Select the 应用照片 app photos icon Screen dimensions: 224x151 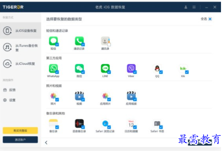105,96
